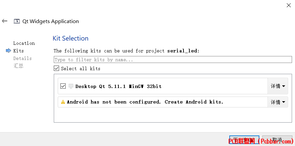Viewport: 295px width, 146px height.
Task: Click the Qt Widgets Application wizard icon
Action: coord(17,21)
